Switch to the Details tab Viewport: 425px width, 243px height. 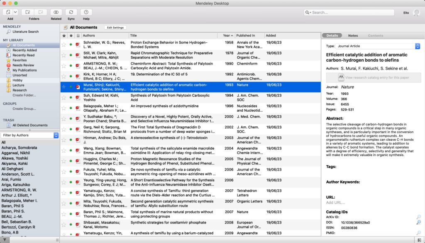(x=332, y=36)
